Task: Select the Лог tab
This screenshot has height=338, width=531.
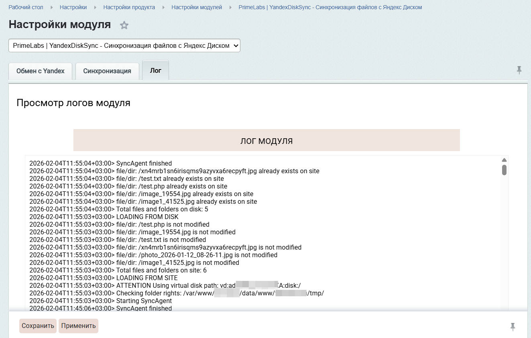Action: click(155, 70)
